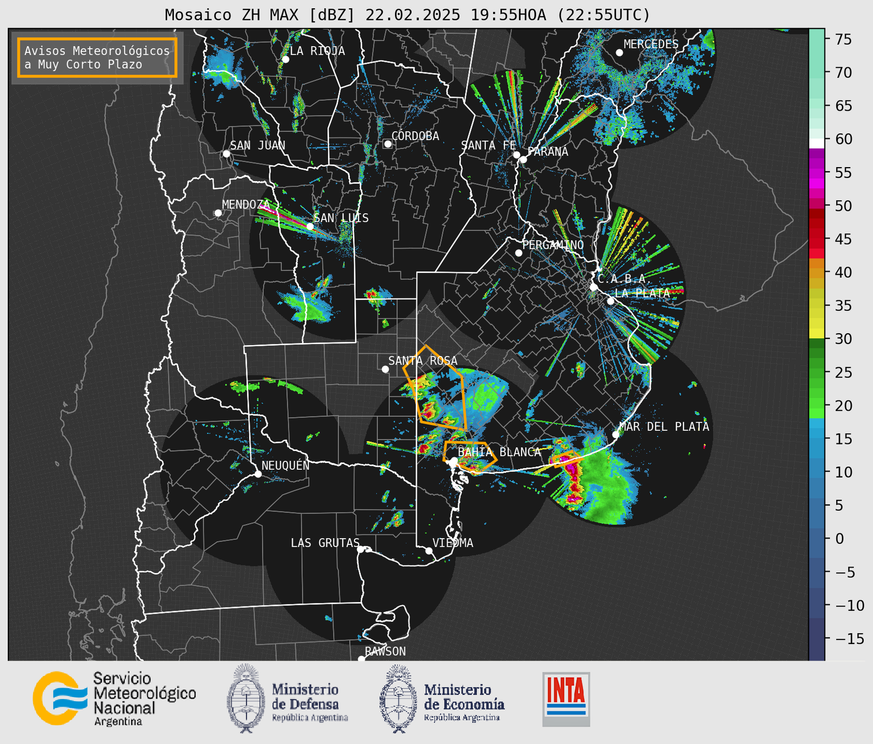
Task: Select the CORDOBA city marker
Action: tap(388, 144)
